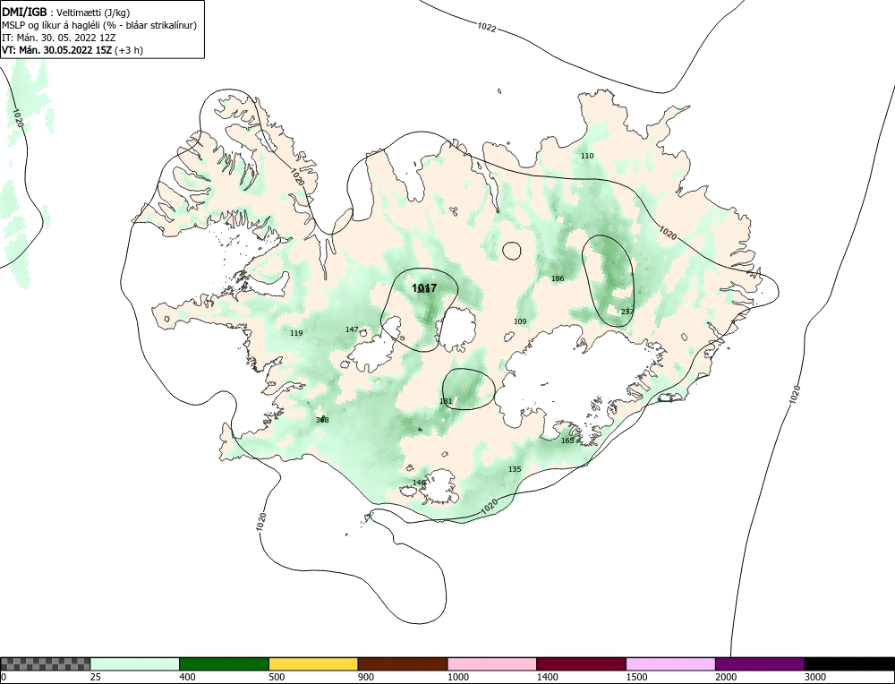Click the legend tick label 25
This screenshot has width=895, height=684.
coord(96,677)
